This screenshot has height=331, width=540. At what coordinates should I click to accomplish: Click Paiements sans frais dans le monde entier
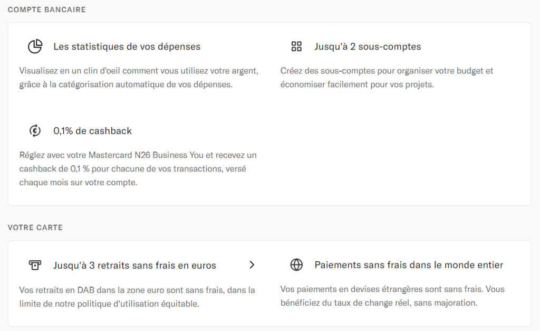[x=409, y=265]
